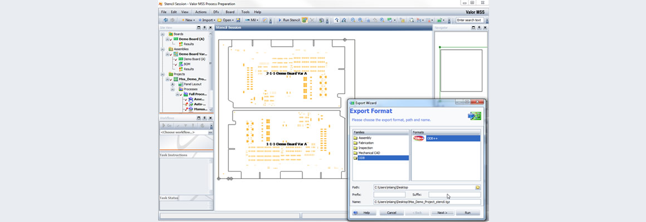
Task: Click the Prefix input field
Action: tap(389, 194)
